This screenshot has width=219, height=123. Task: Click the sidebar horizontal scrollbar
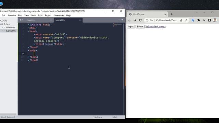coord(8,114)
